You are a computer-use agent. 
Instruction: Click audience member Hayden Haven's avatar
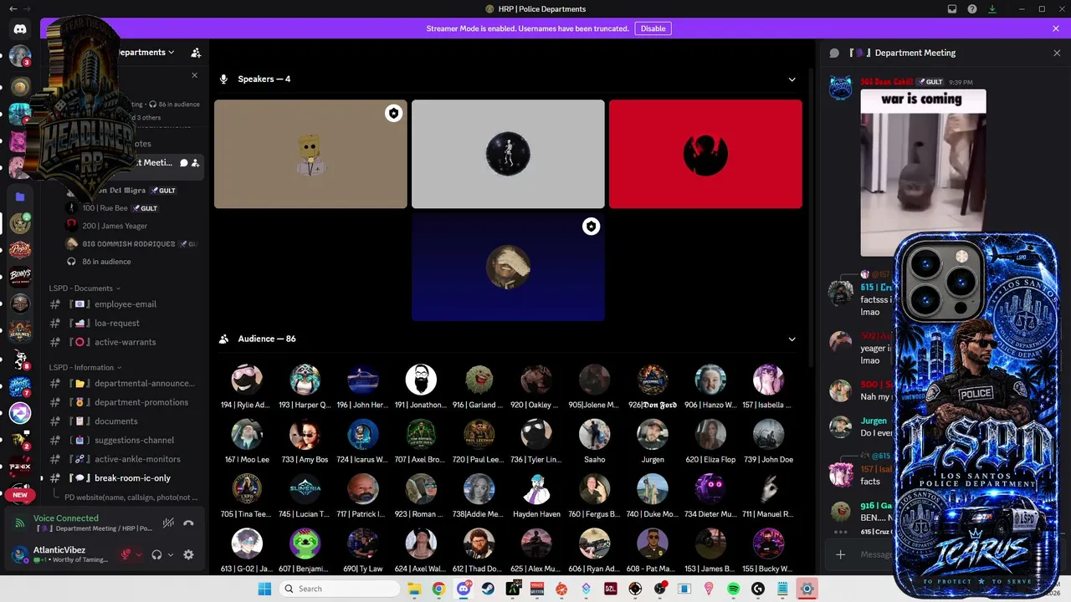pos(536,490)
